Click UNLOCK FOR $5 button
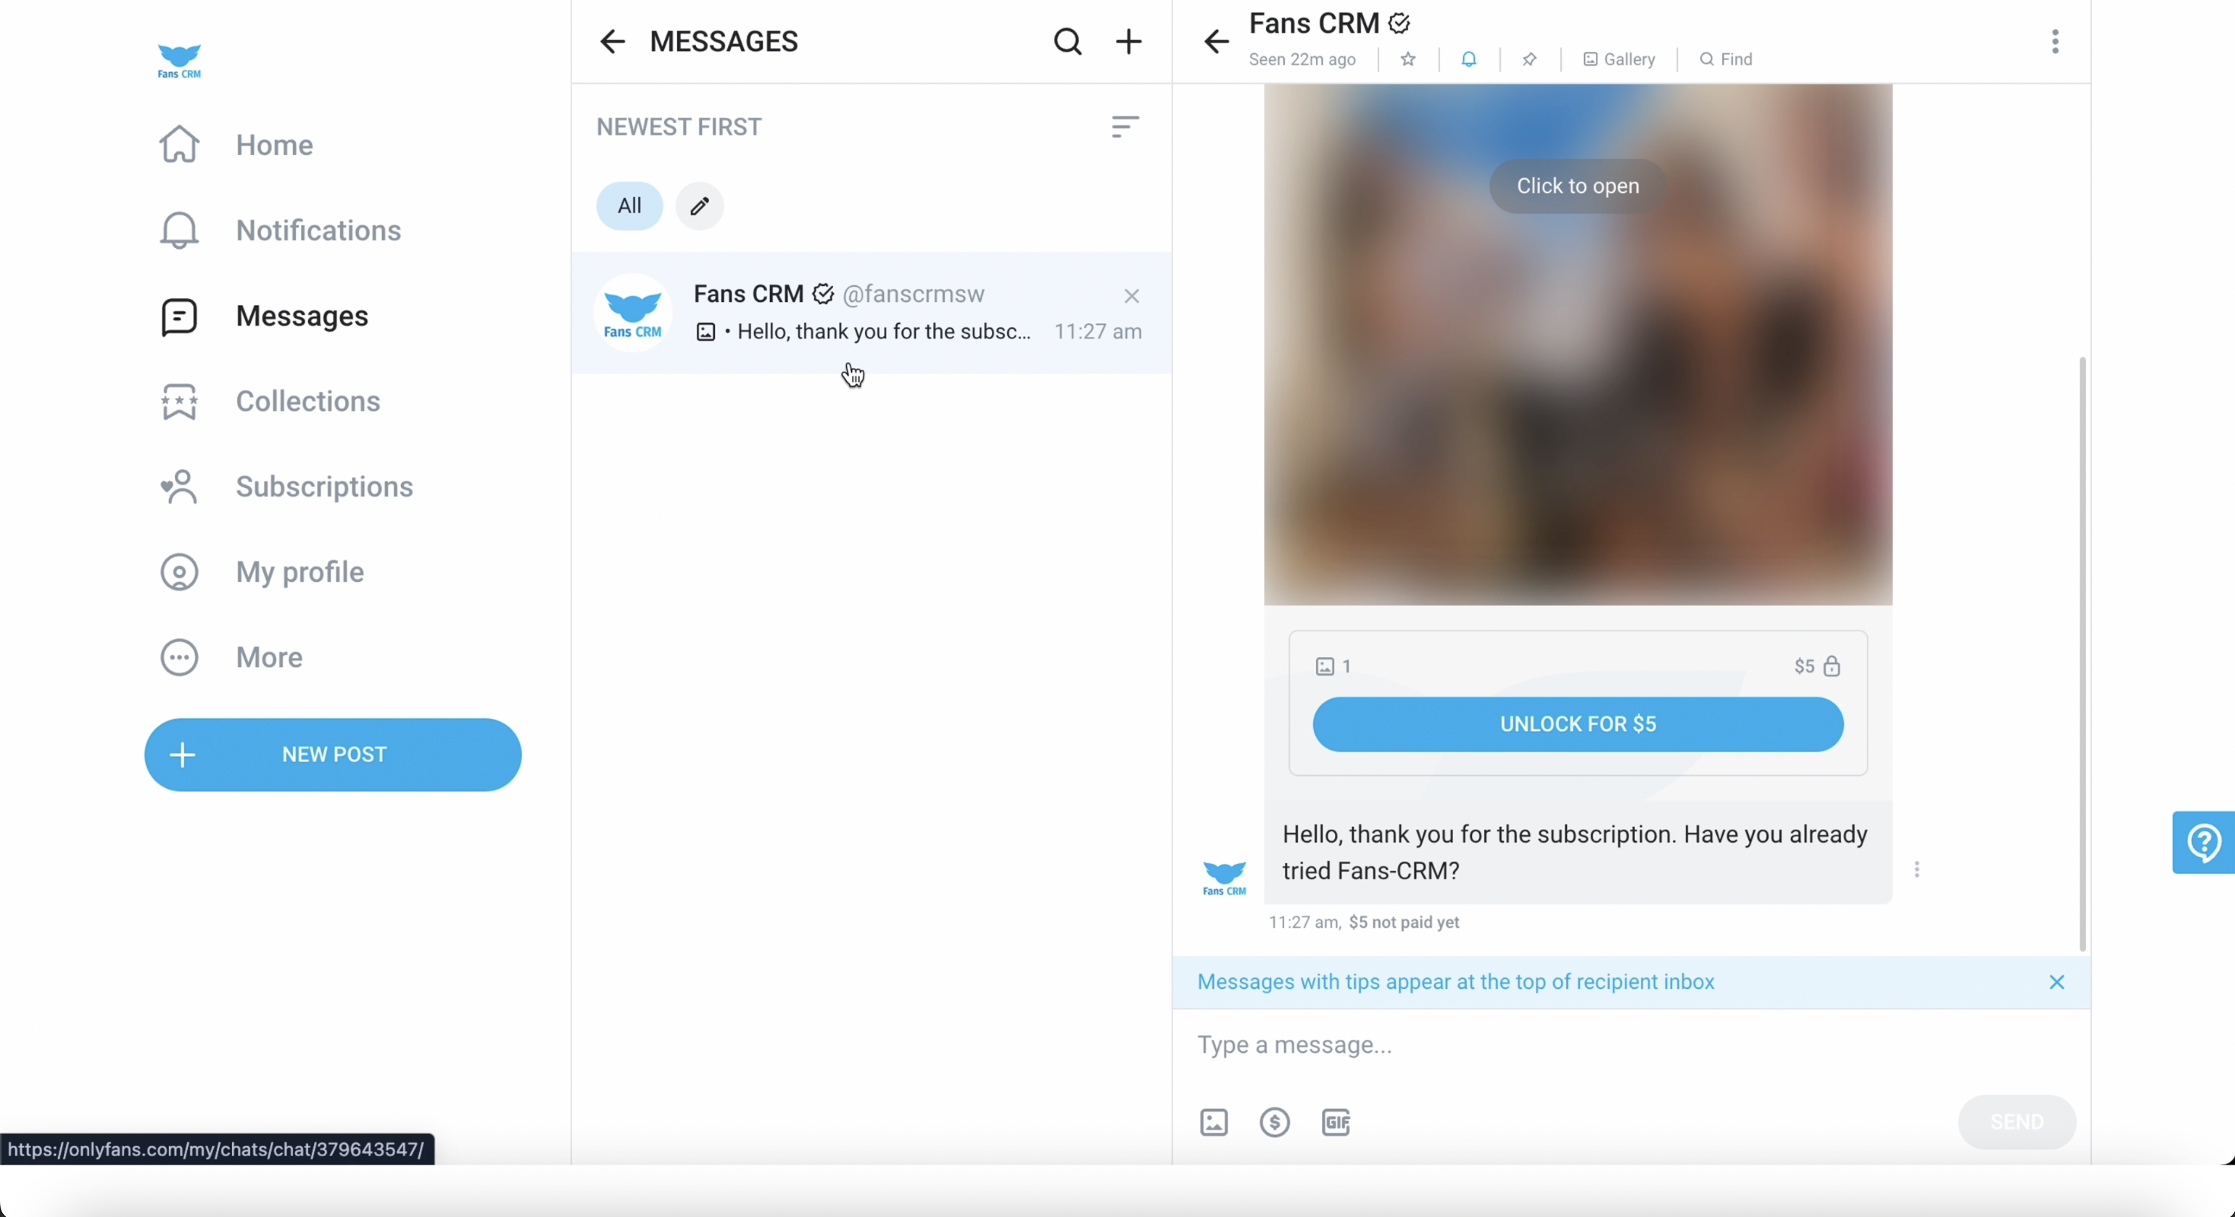 coord(1578,724)
